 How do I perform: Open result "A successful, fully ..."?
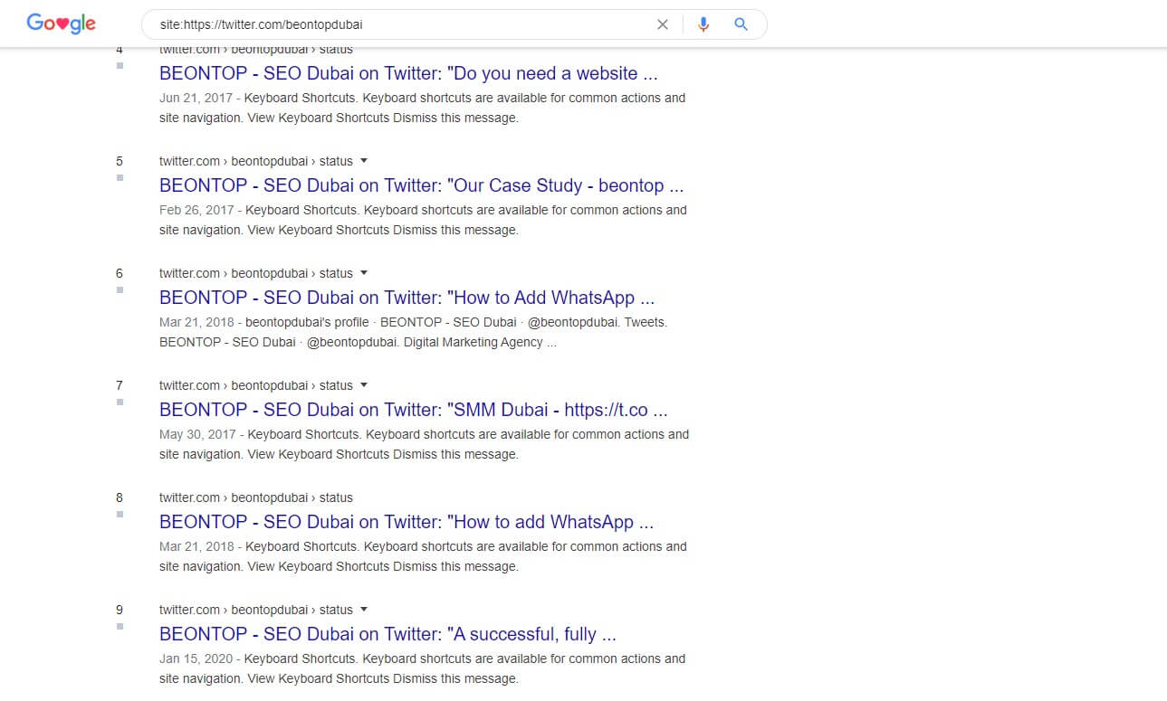point(387,634)
